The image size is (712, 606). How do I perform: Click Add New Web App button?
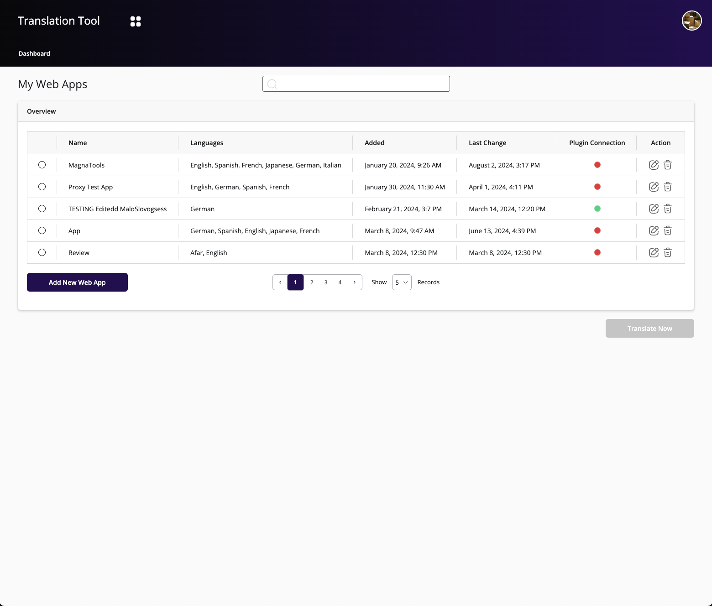77,282
